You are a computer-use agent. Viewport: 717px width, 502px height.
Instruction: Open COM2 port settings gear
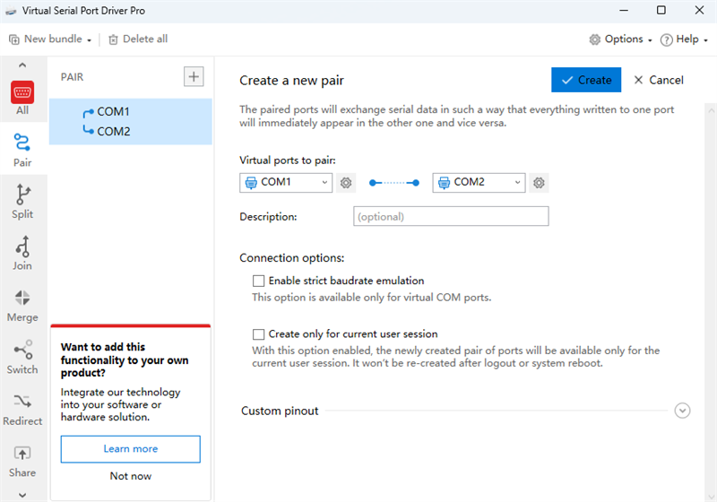539,183
